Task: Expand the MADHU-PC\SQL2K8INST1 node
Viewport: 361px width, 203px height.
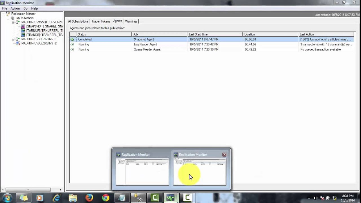Action: click(x=13, y=39)
